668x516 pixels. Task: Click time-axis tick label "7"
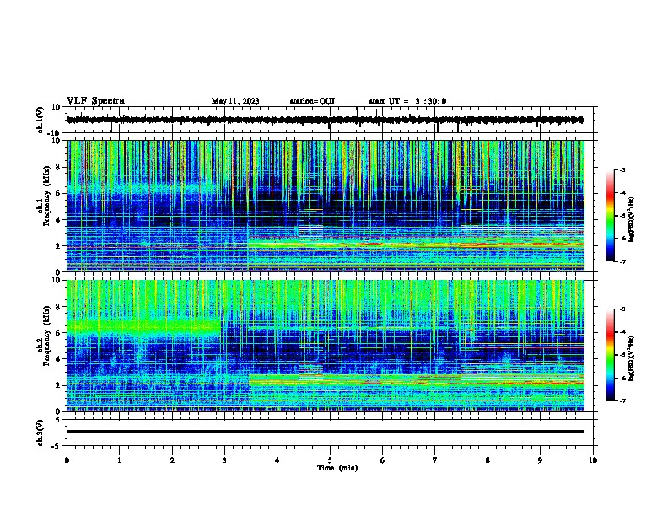[435, 460]
